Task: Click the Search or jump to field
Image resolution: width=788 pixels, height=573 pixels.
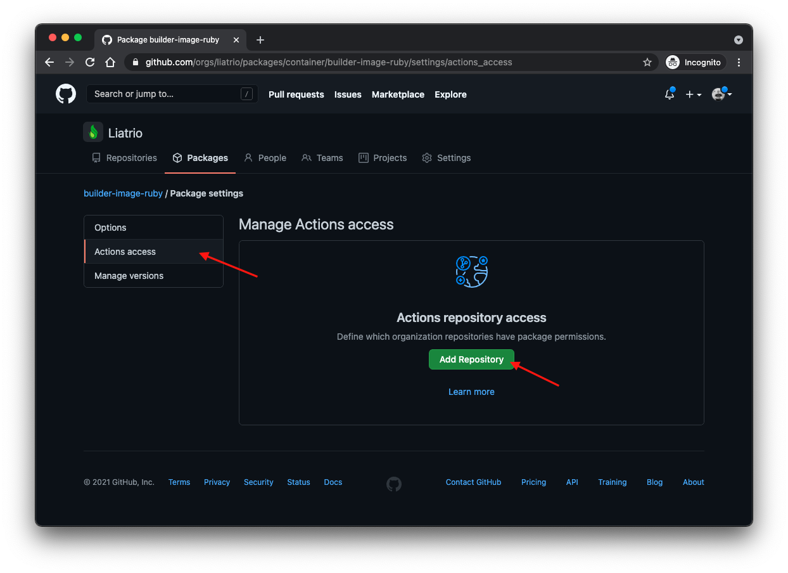Action: coord(172,94)
